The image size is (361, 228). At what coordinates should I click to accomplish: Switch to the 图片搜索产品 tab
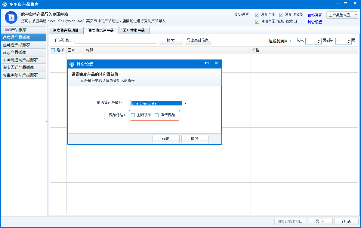click(134, 30)
